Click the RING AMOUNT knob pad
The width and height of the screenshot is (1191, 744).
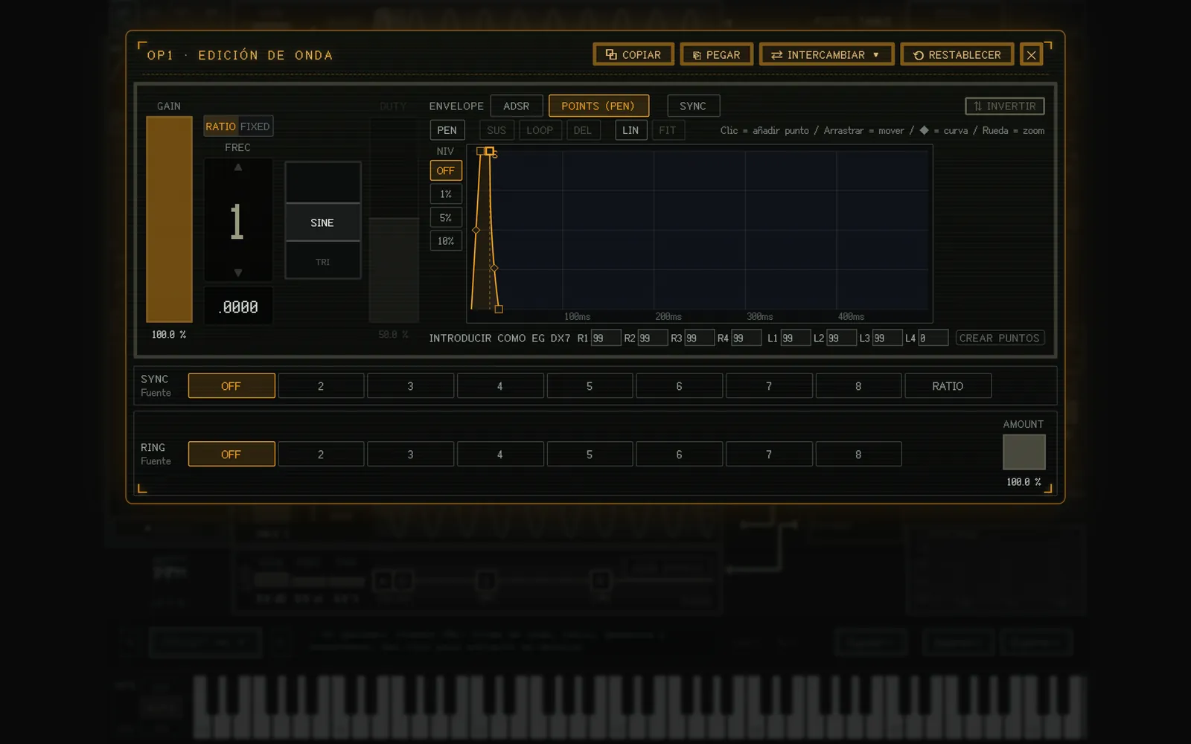click(1024, 452)
